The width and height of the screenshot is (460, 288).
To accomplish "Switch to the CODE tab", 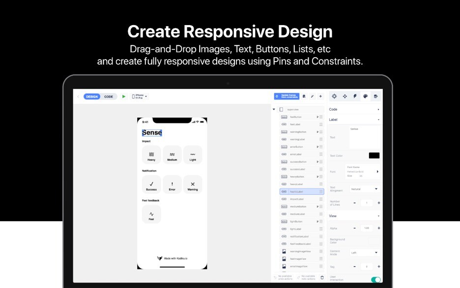I will tap(109, 96).
